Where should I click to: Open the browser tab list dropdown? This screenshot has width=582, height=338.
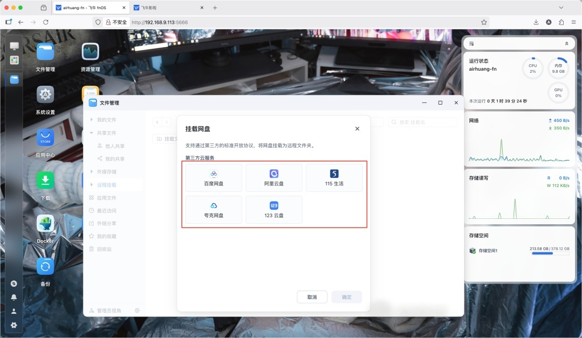pyautogui.click(x=561, y=8)
